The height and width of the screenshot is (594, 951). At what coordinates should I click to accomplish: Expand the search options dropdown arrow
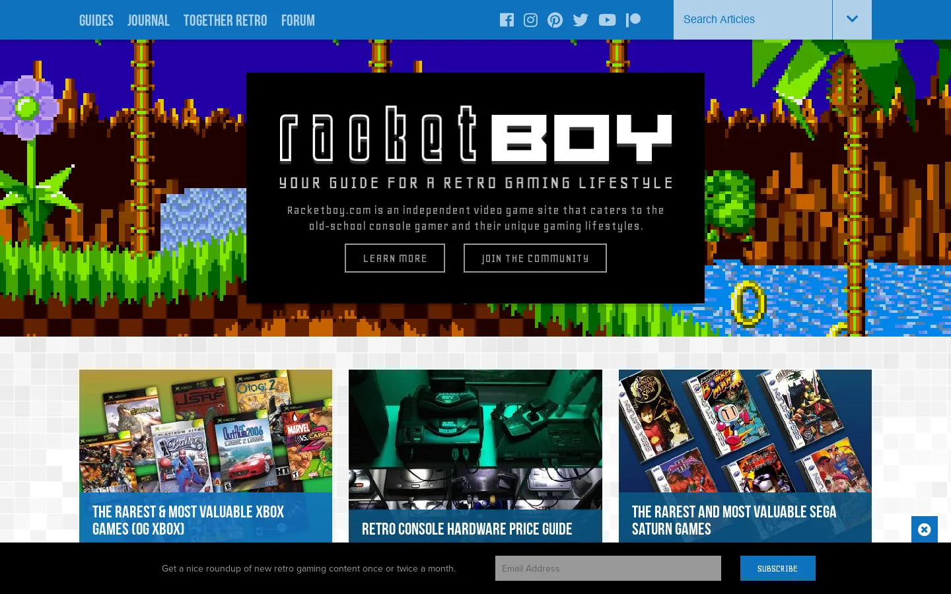point(852,19)
